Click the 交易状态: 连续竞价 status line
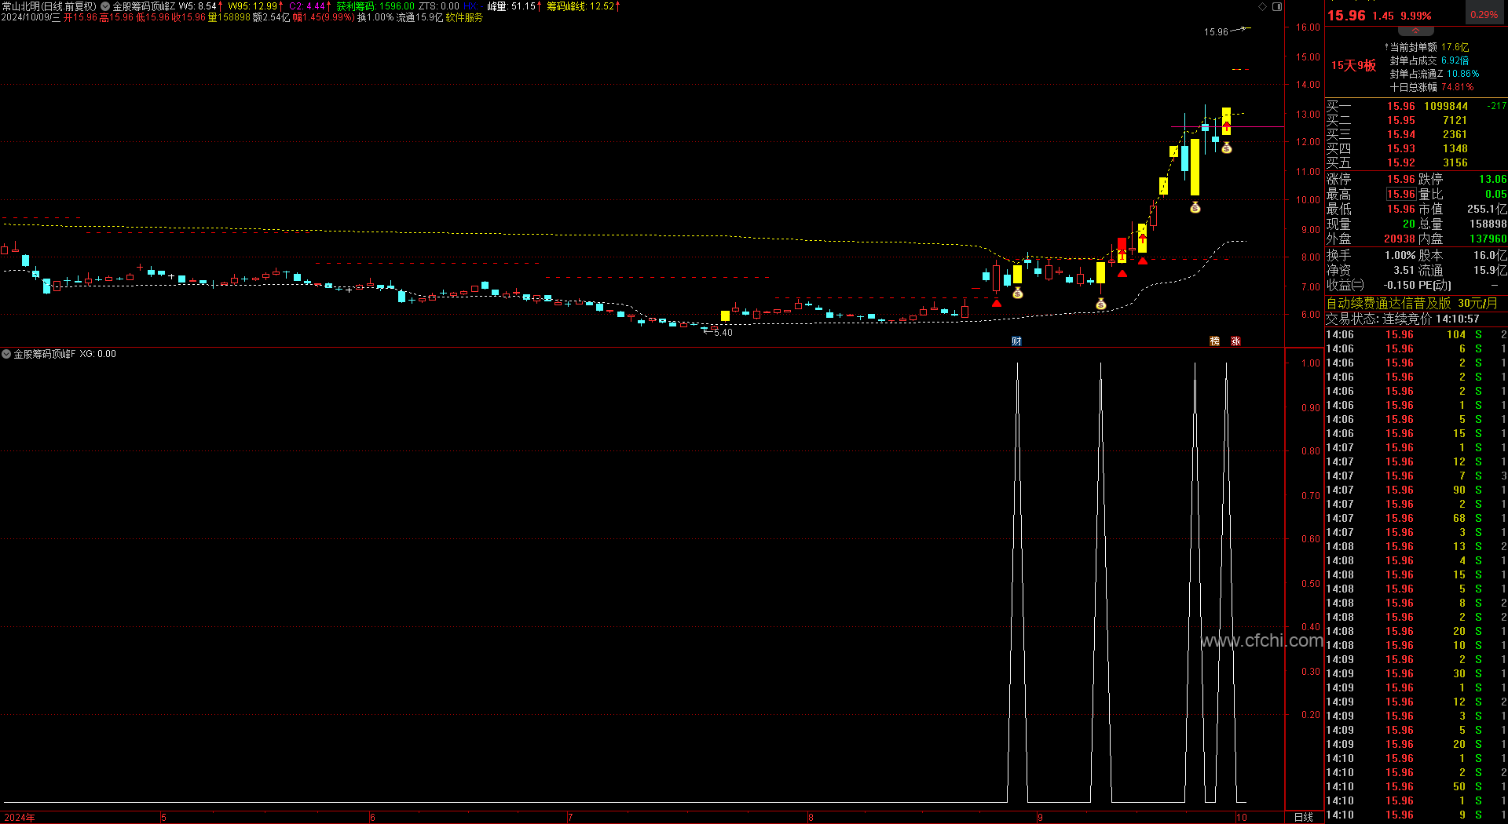Image resolution: width=1508 pixels, height=824 pixels. click(1402, 319)
